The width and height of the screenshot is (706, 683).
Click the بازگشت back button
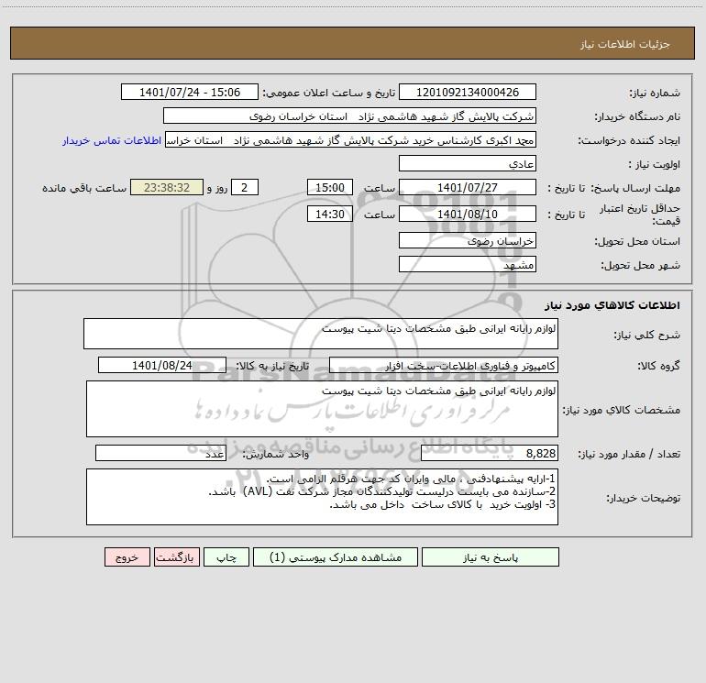176,556
